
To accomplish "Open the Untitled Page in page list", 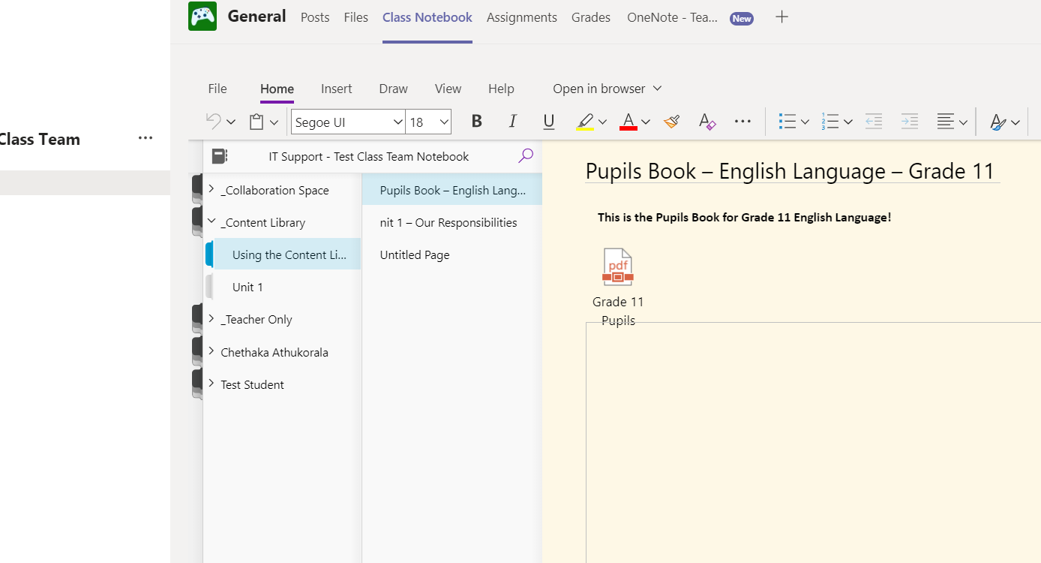I will (x=415, y=255).
